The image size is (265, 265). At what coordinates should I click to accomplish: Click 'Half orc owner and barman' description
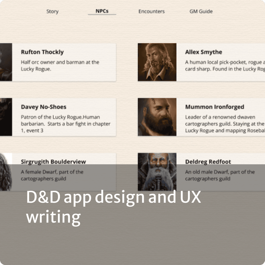point(60,66)
